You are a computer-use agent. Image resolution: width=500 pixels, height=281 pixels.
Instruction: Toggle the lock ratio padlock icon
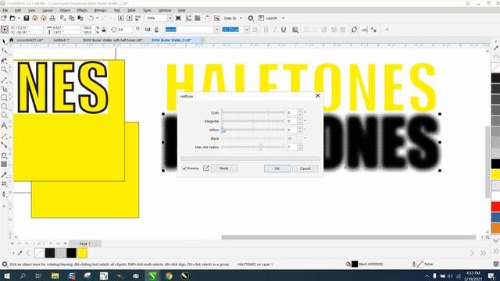(104, 30)
